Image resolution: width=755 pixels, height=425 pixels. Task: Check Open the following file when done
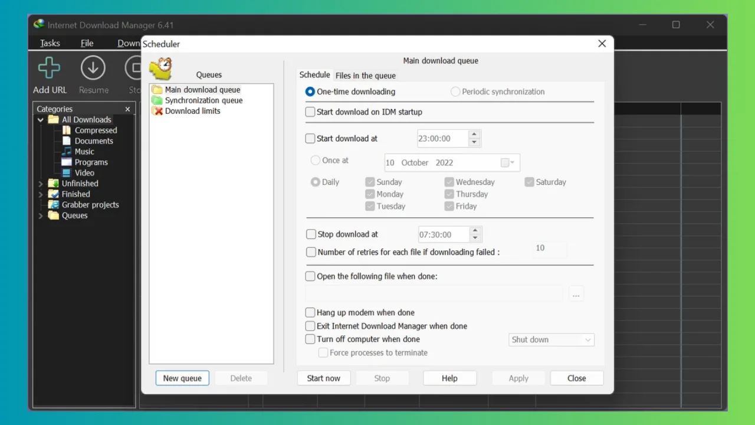[x=310, y=276]
